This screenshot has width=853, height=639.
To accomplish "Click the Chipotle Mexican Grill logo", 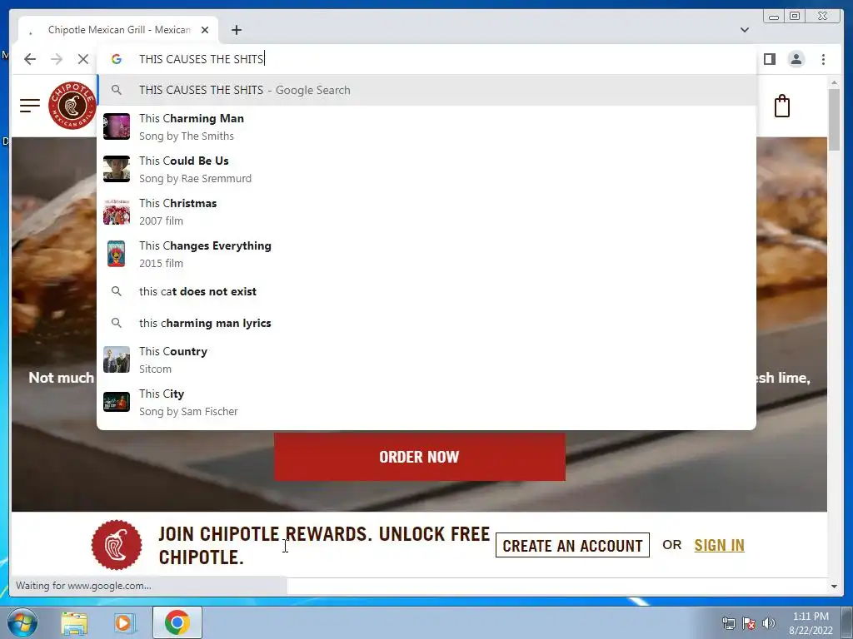I will click(72, 106).
